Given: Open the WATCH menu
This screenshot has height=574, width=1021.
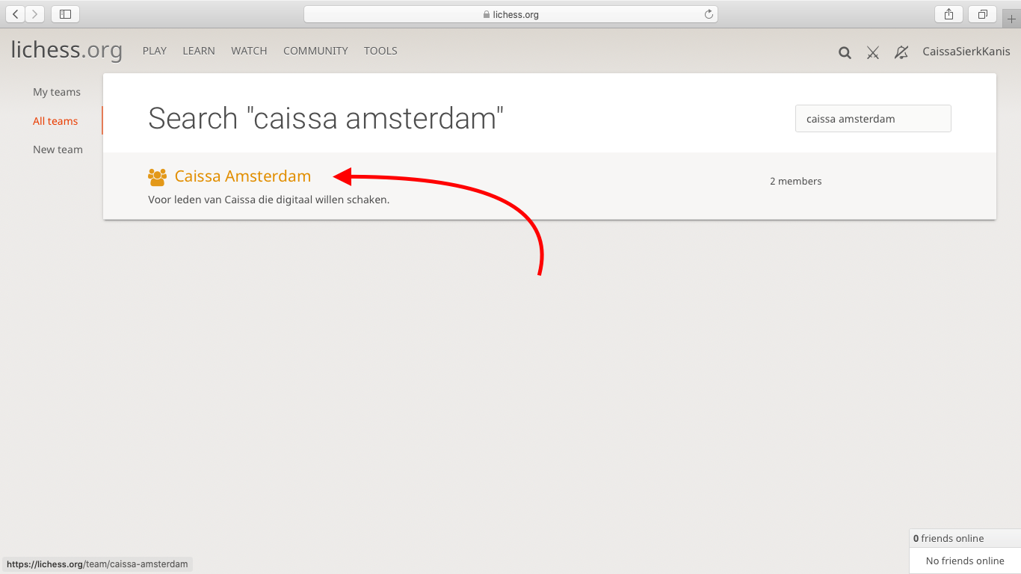Looking at the screenshot, I should (249, 51).
